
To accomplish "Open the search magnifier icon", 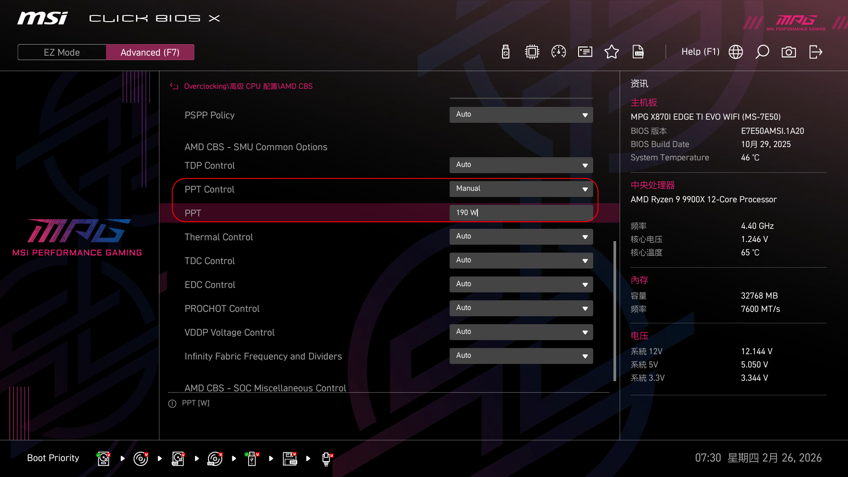I will pos(762,52).
